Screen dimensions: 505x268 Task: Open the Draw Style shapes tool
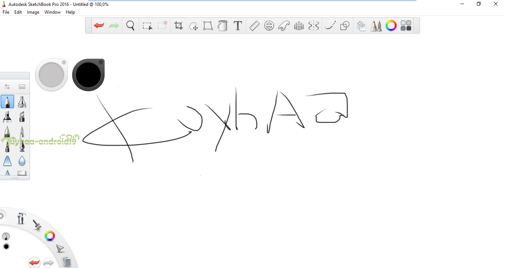(345, 25)
